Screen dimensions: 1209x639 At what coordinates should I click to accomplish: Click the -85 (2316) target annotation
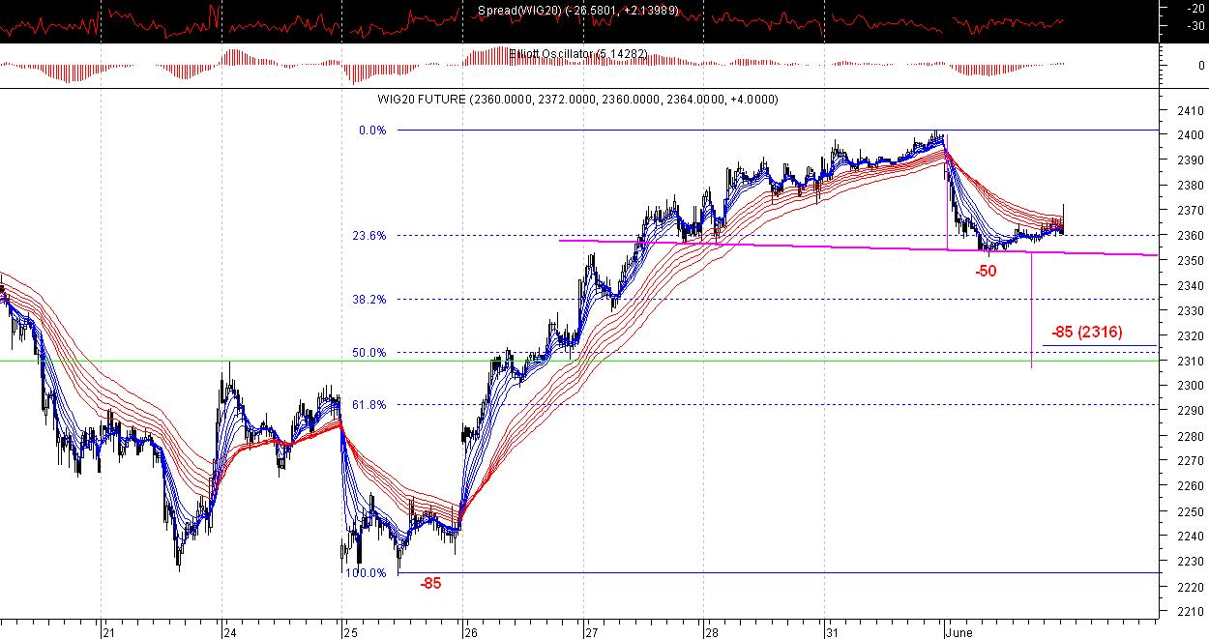[1086, 333]
